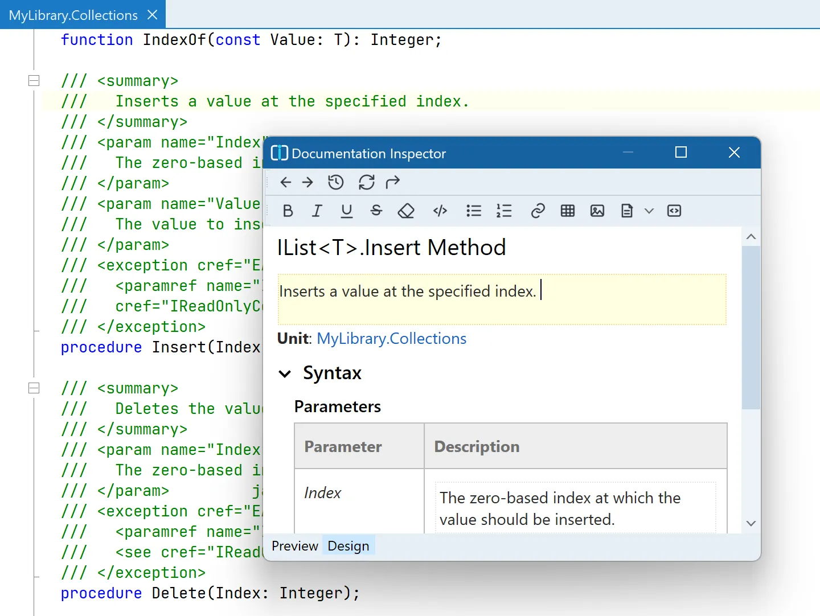Click the procedure Insert code line
This screenshot has width=820, height=616.
[x=161, y=347]
